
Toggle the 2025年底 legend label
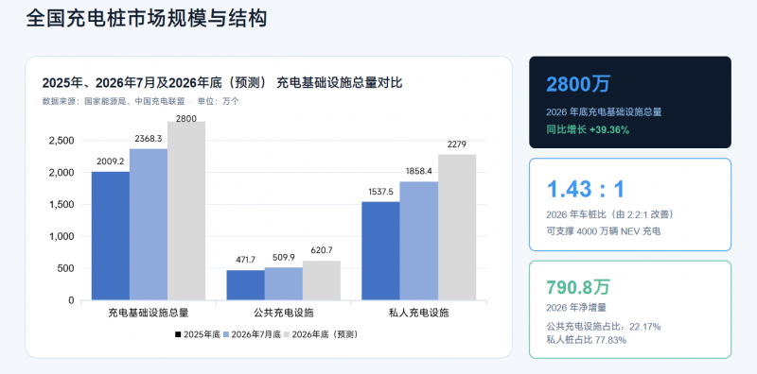pyautogui.click(x=202, y=334)
